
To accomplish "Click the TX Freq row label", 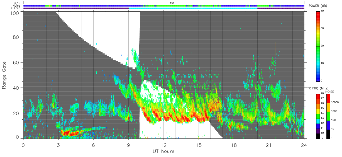I will coord(15,8).
